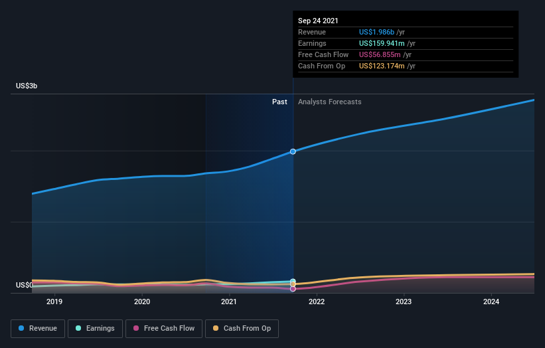
Task: Toggle the Revenue legend button
Action: pos(38,329)
